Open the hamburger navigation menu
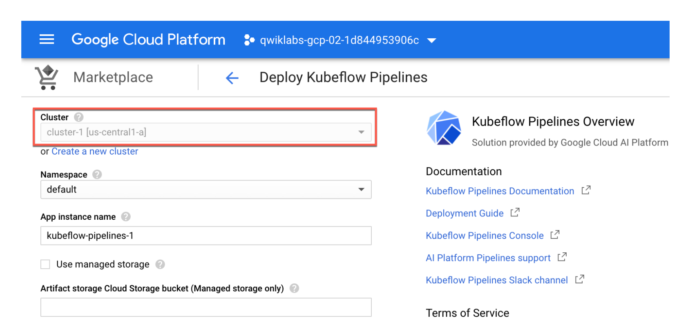 click(x=47, y=40)
